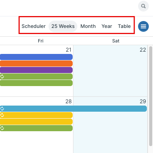Screen dimensions: 153x153
Task: Click the recurring icon on the first yellow event
Action: click(x=2, y=115)
